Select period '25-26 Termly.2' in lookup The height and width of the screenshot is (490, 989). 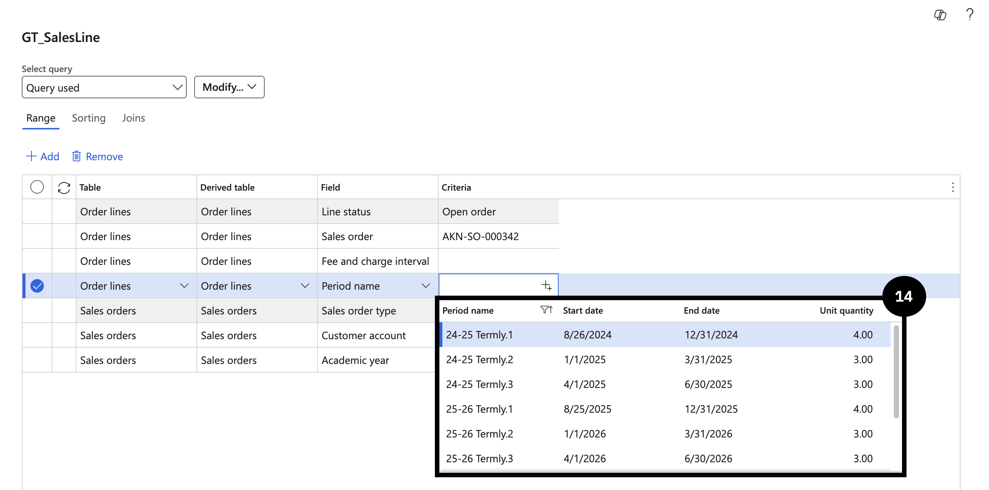(479, 433)
